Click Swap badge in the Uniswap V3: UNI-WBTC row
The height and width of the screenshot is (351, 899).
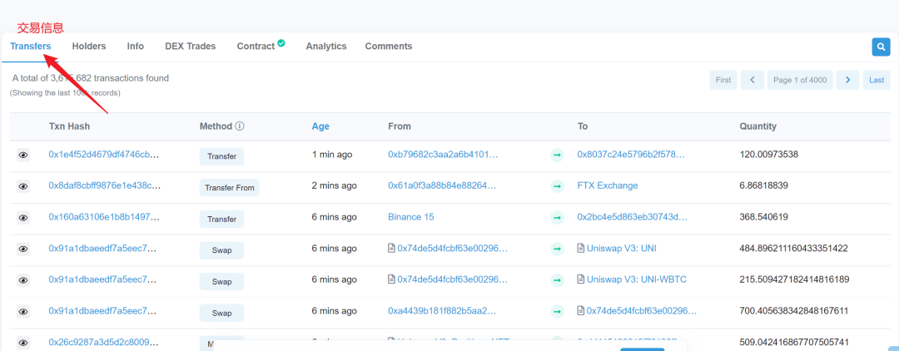click(222, 282)
